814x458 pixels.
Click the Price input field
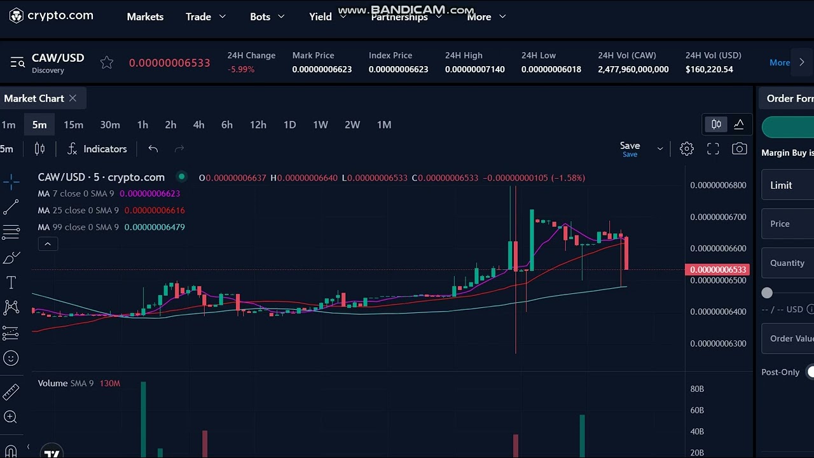click(x=788, y=224)
